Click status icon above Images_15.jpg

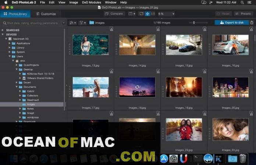205,29
